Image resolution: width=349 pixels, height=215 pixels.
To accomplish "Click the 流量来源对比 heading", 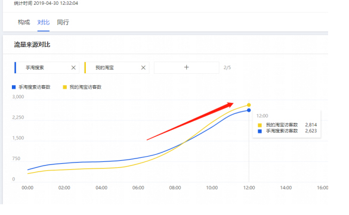I will tap(32, 45).
